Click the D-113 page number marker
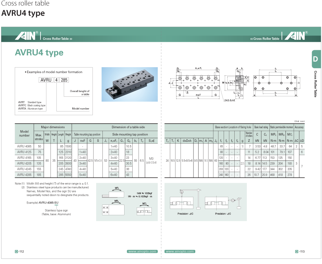The image size is (322, 264). (x=300, y=251)
